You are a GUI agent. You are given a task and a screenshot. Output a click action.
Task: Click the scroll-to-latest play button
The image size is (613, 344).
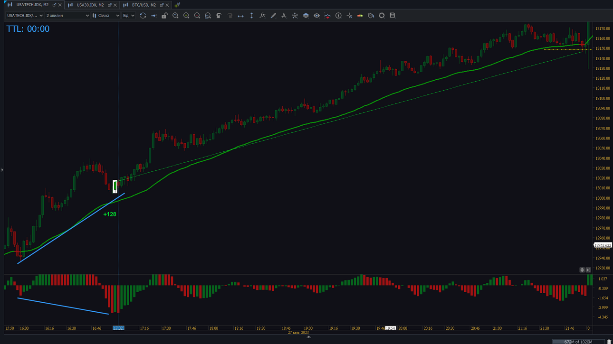(x=588, y=270)
